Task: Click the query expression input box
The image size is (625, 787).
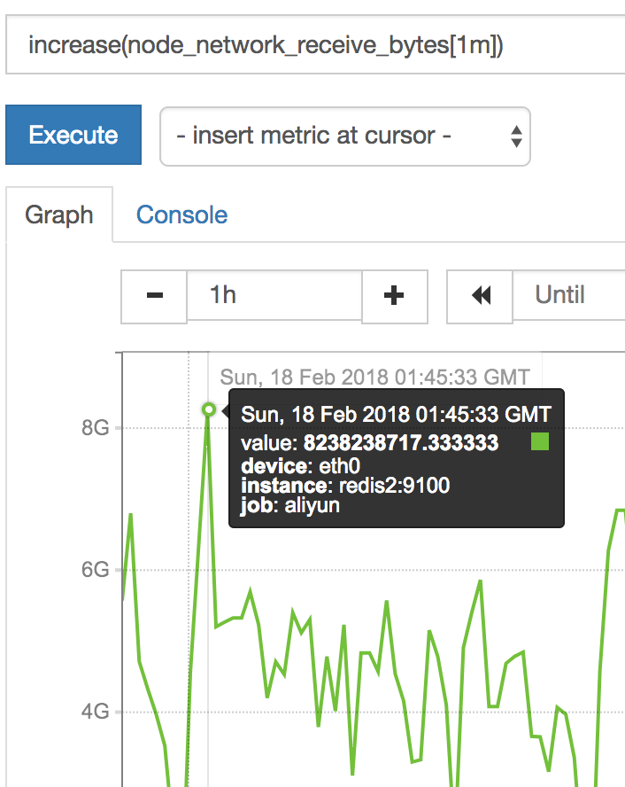Action: (315, 44)
